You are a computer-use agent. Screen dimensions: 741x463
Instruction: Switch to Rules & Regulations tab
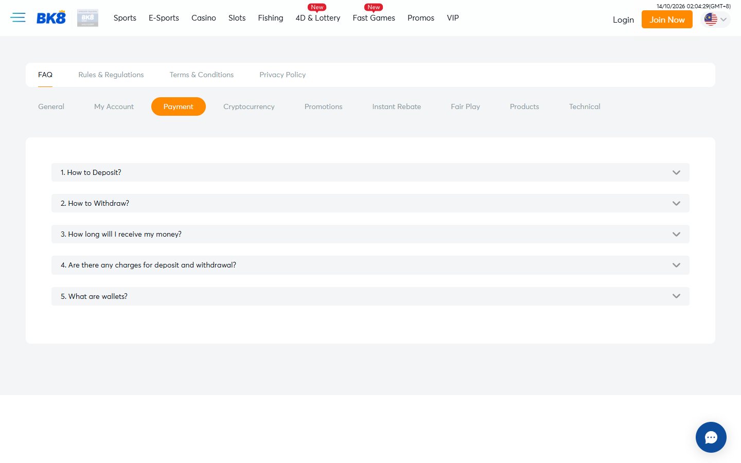tap(111, 75)
